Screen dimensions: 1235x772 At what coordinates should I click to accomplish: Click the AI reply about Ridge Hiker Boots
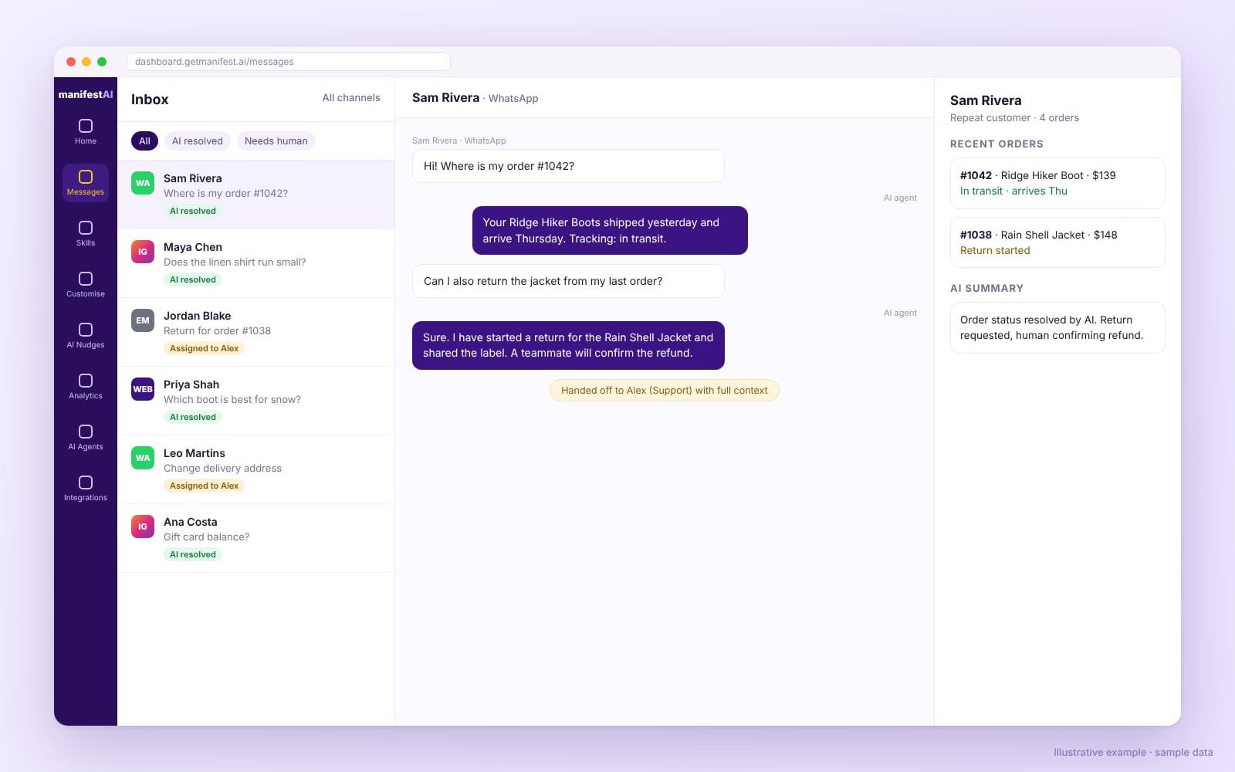tap(610, 230)
